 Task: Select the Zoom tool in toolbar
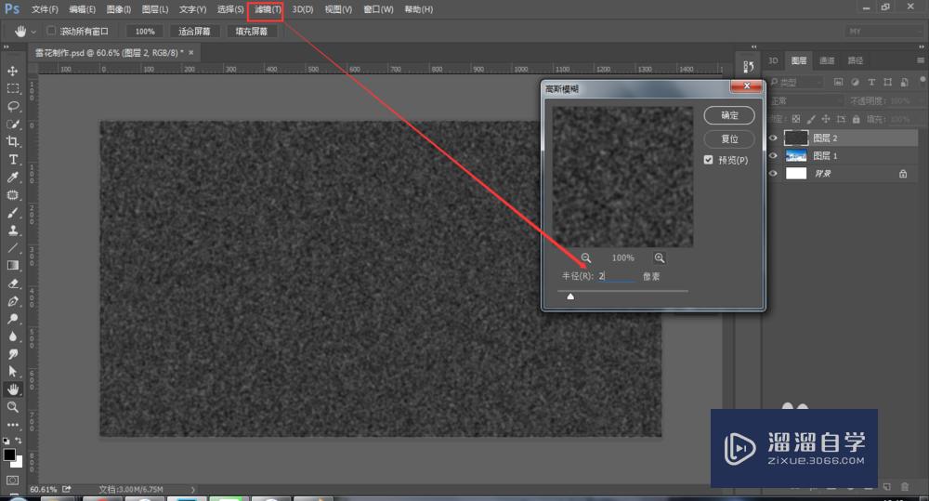coord(13,407)
